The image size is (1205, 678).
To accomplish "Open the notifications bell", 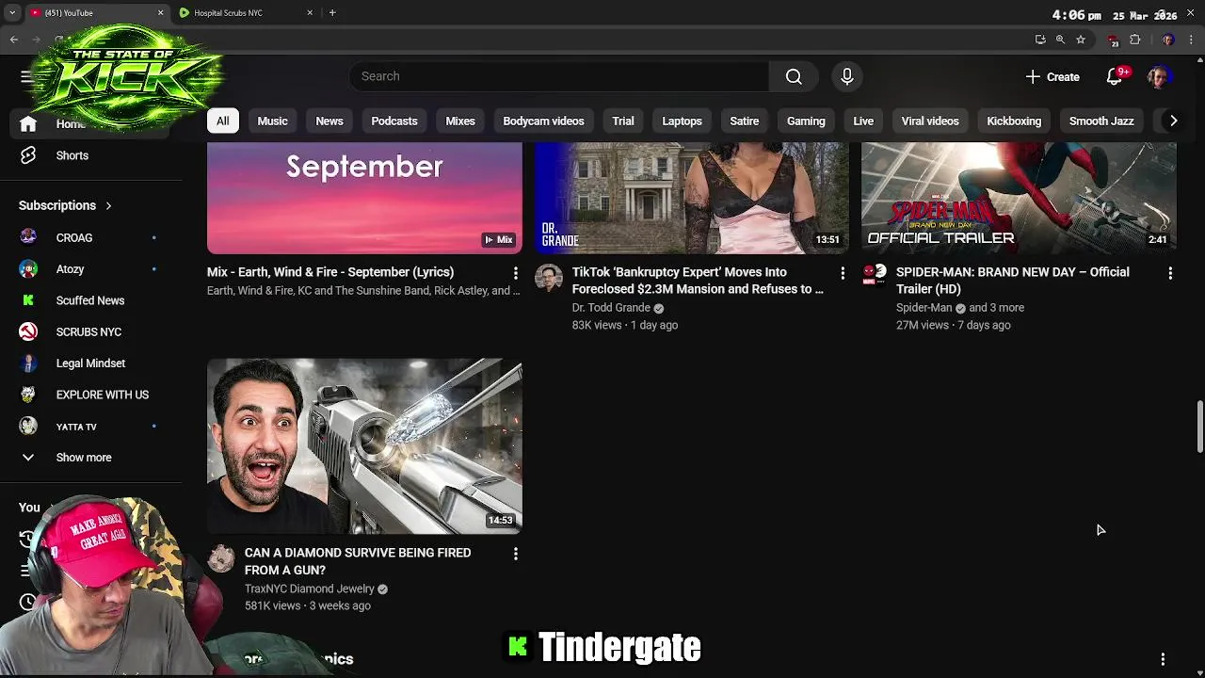I will point(1115,77).
